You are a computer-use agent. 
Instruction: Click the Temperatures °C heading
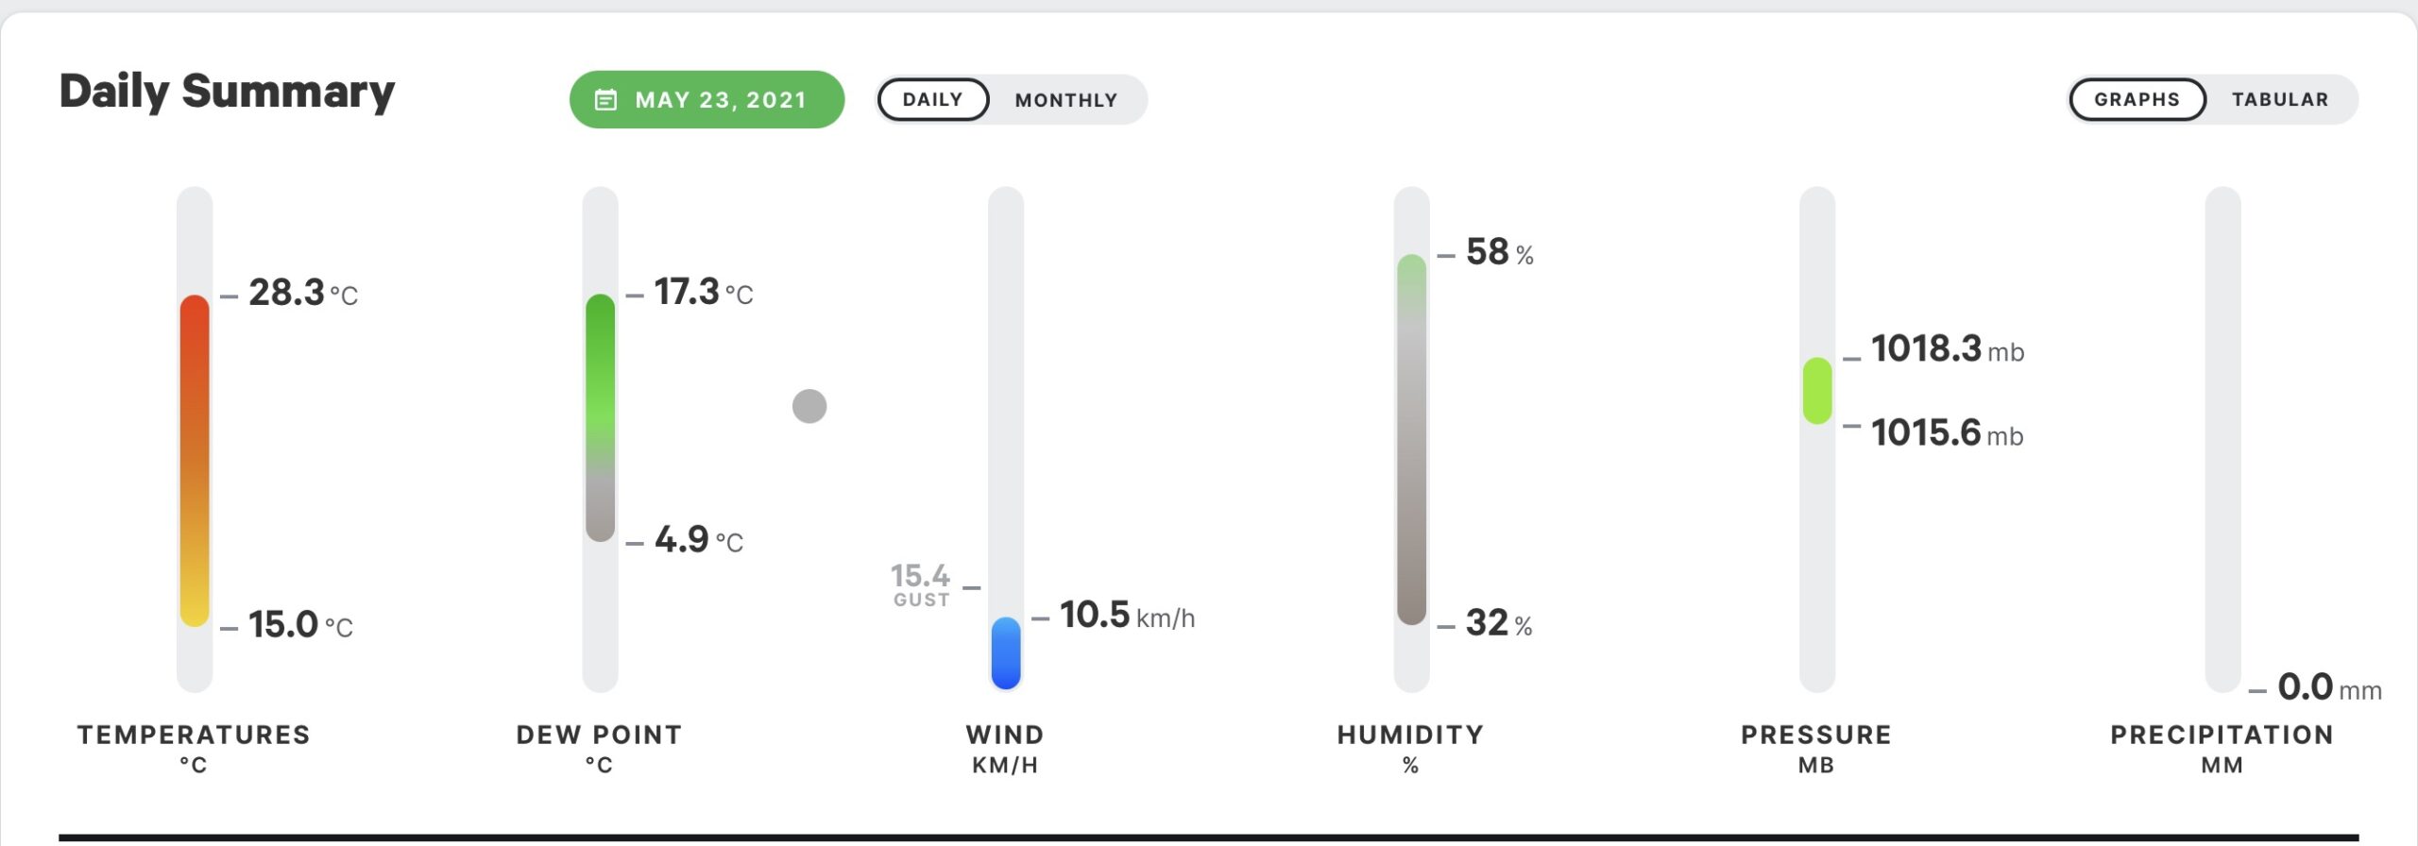(194, 748)
